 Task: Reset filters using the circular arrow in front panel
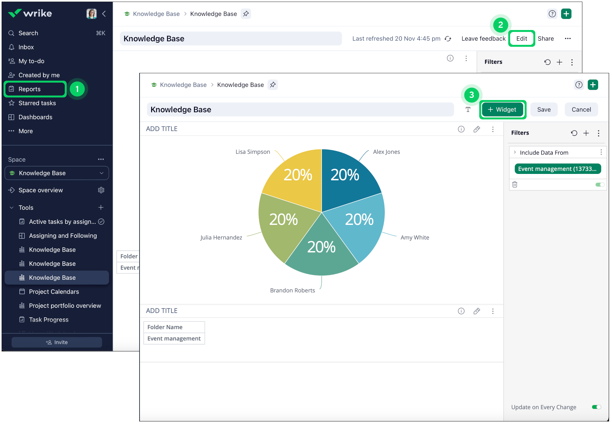[574, 133]
